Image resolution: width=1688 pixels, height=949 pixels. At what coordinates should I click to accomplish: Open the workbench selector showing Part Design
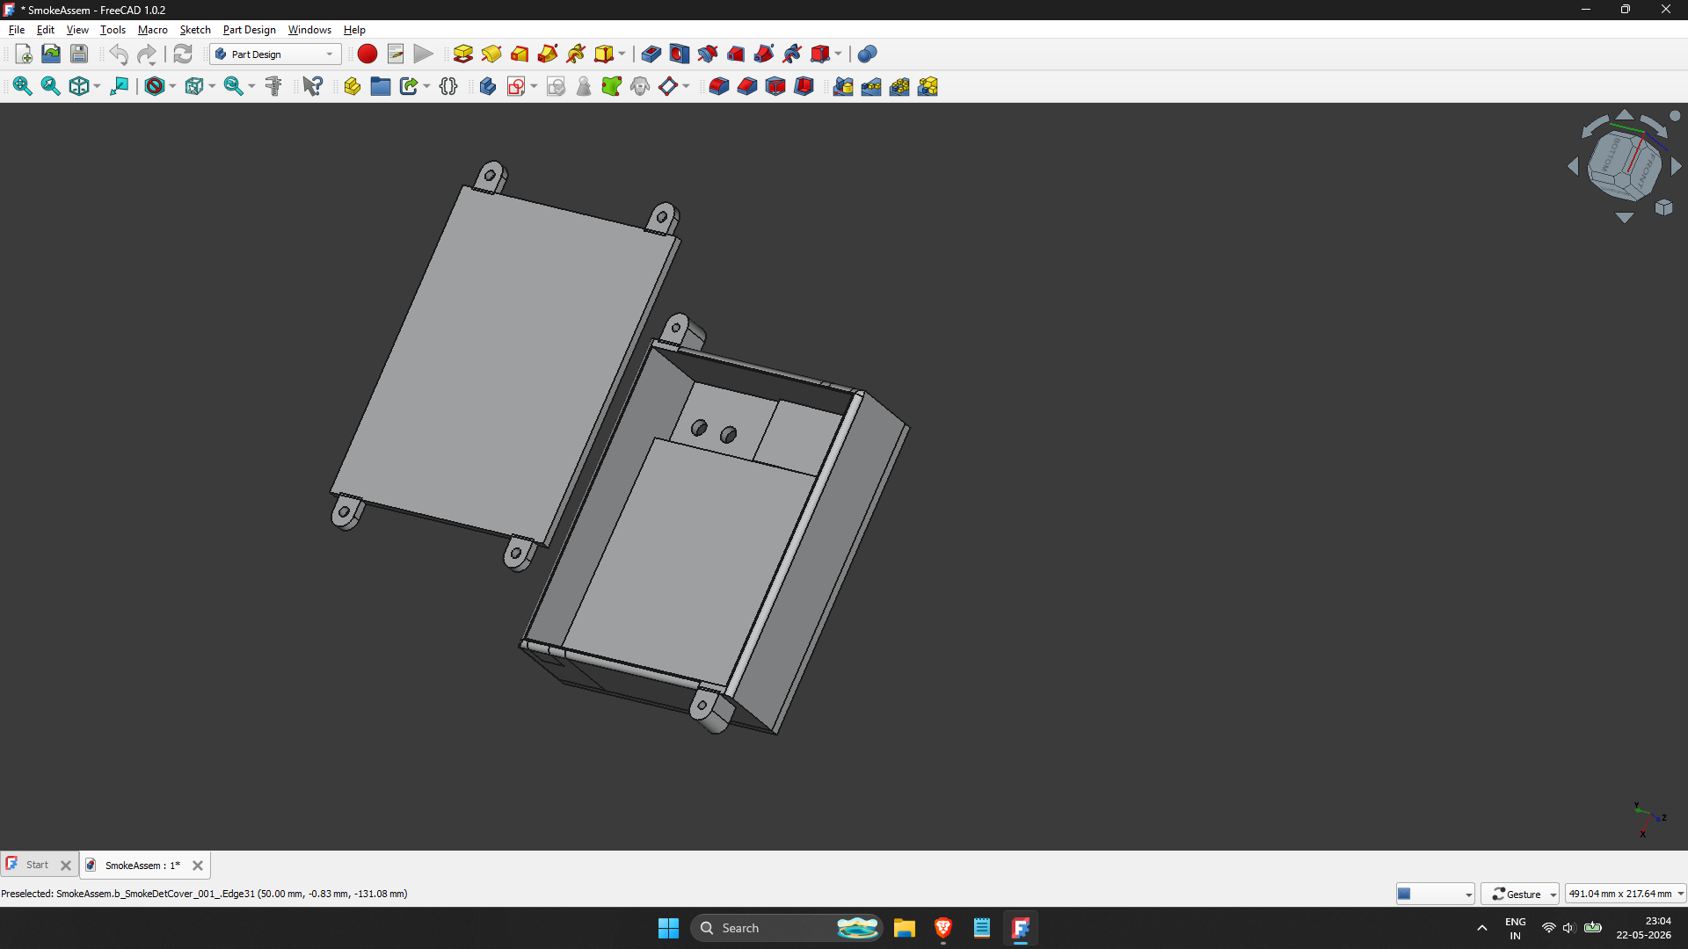(x=275, y=54)
